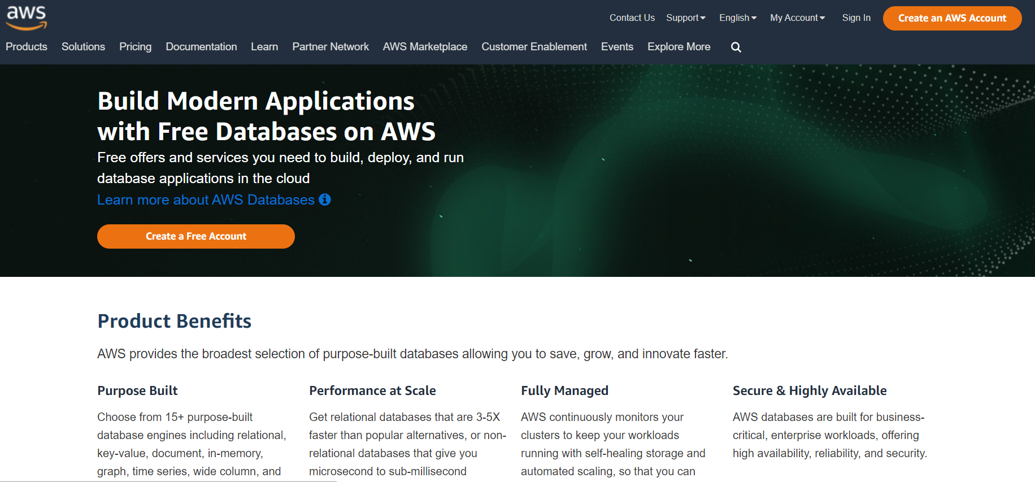This screenshot has height=482, width=1035.
Task: Click the AWS logo
Action: [x=27, y=18]
